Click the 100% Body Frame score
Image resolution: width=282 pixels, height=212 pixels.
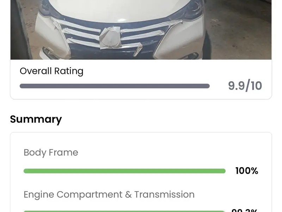pyautogui.click(x=247, y=171)
